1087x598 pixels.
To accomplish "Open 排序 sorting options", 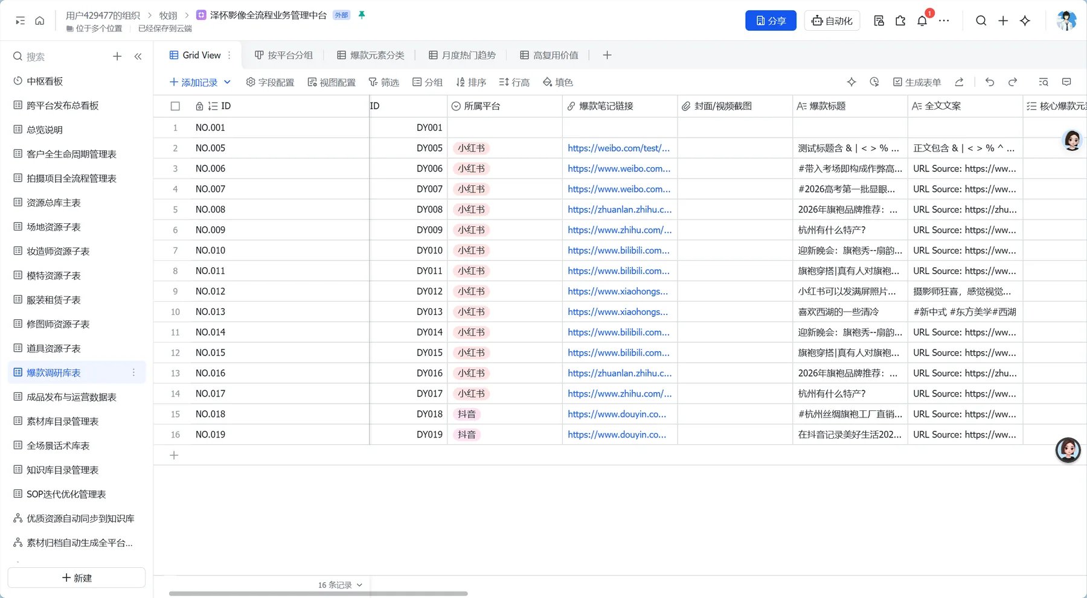I will pos(471,82).
